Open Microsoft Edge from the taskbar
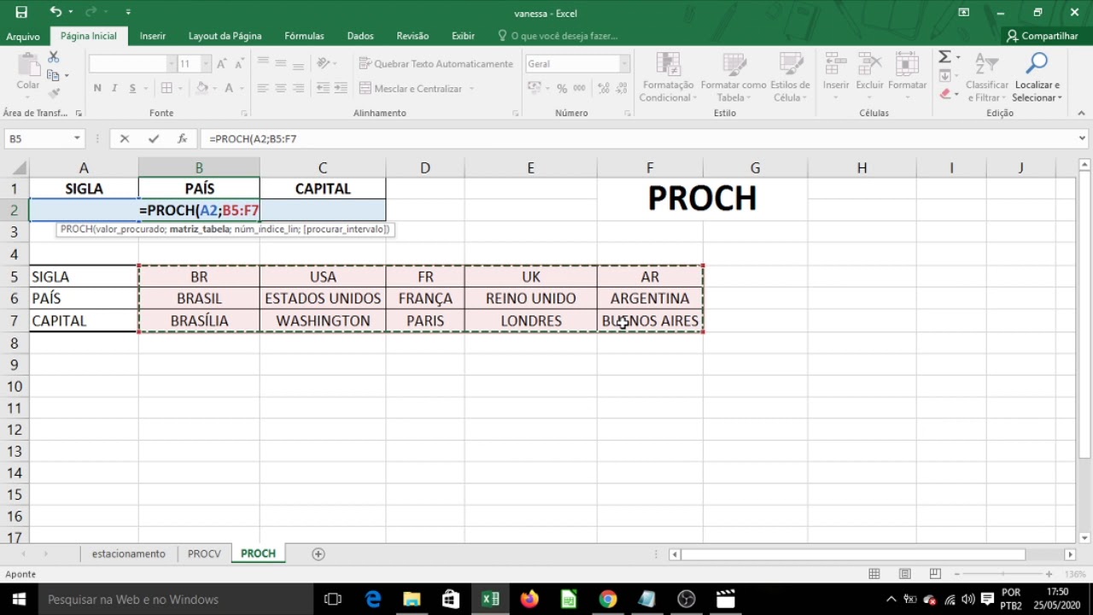The height and width of the screenshot is (615, 1093). [x=373, y=599]
